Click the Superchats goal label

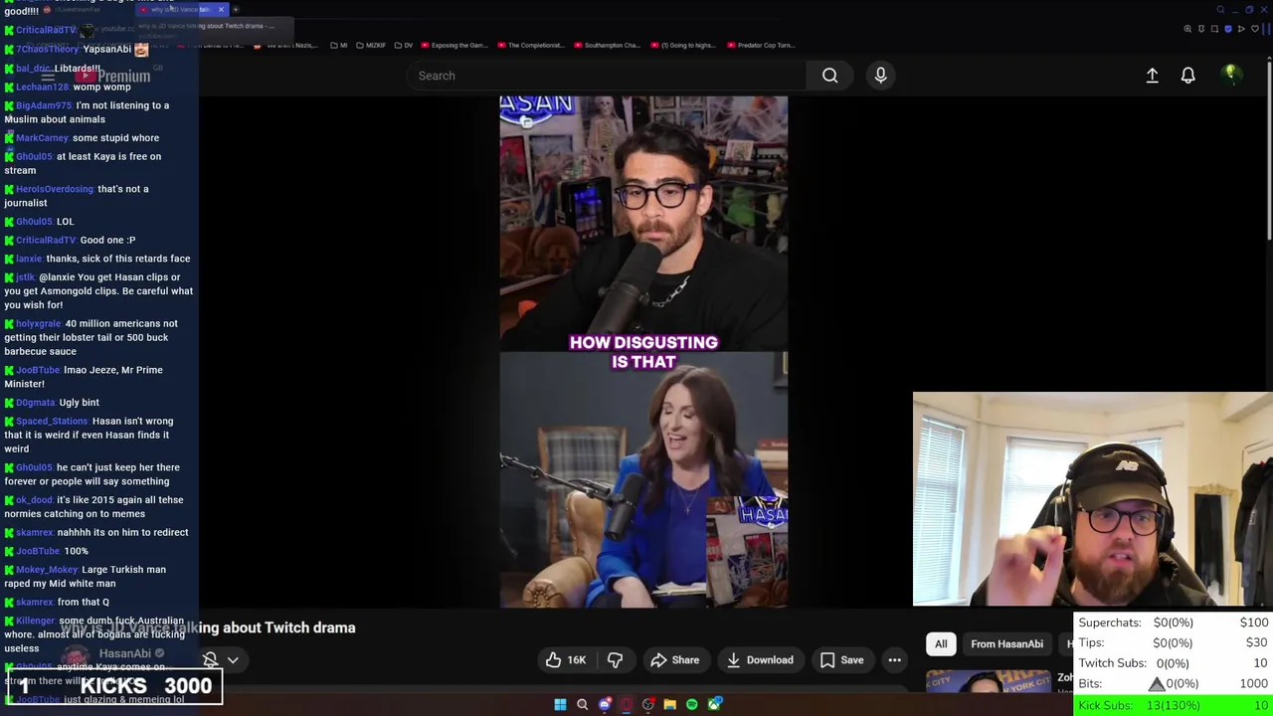click(x=1110, y=623)
